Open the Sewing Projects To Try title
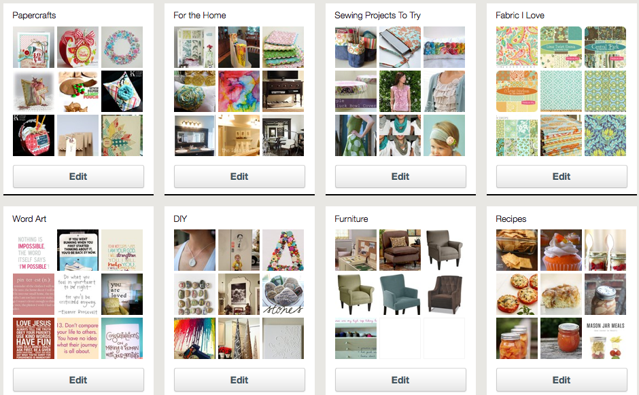This screenshot has width=639, height=395. (x=377, y=16)
